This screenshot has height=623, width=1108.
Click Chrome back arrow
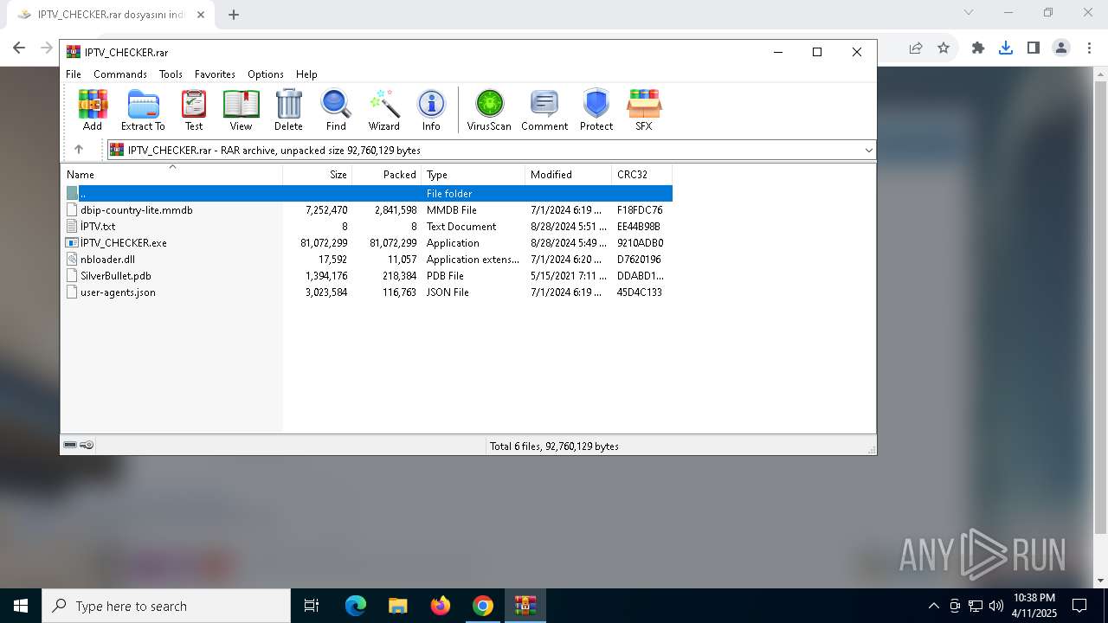coord(19,48)
